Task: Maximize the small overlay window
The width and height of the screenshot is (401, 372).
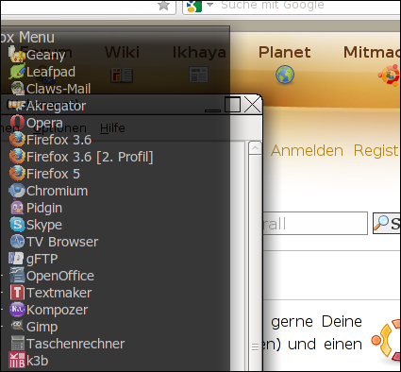Action: tap(233, 105)
